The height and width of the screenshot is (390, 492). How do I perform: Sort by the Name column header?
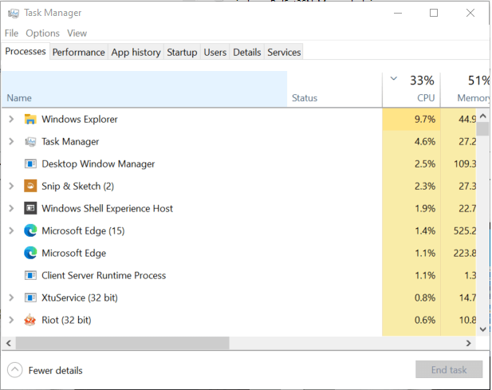pyautogui.click(x=144, y=89)
